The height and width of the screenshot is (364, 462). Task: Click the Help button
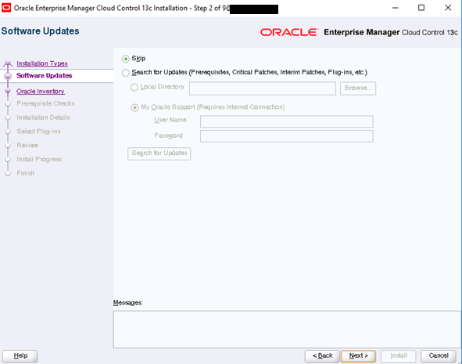[20, 356]
